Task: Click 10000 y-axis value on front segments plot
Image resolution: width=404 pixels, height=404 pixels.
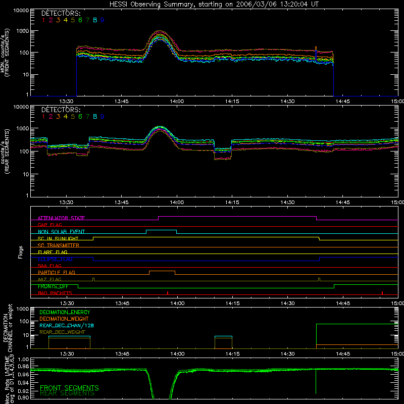Action: [21, 10]
